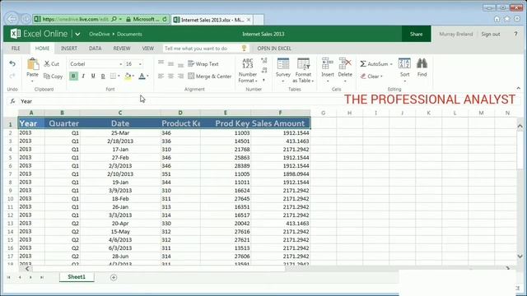The image size is (527, 296).
Task: Cut the selection with the scissors icon
Action: (51, 64)
